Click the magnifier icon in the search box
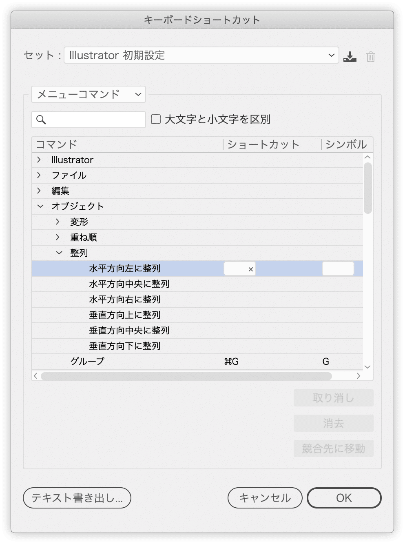 [41, 119]
